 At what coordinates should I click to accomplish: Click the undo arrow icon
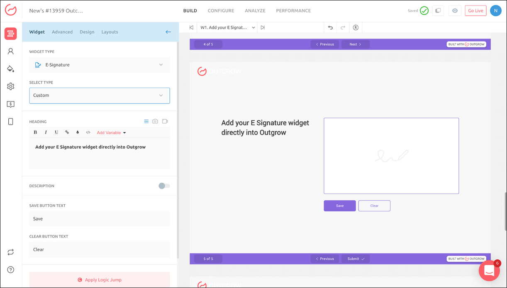coord(330,28)
